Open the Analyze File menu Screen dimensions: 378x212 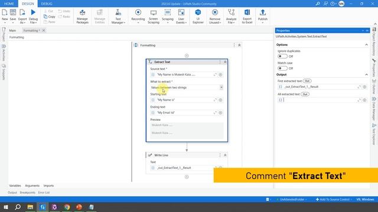pos(231,16)
